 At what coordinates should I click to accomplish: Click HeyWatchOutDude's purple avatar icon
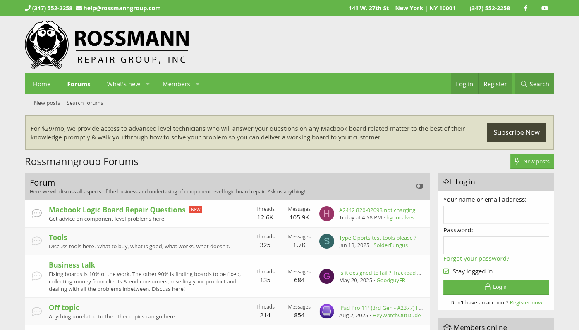click(327, 311)
